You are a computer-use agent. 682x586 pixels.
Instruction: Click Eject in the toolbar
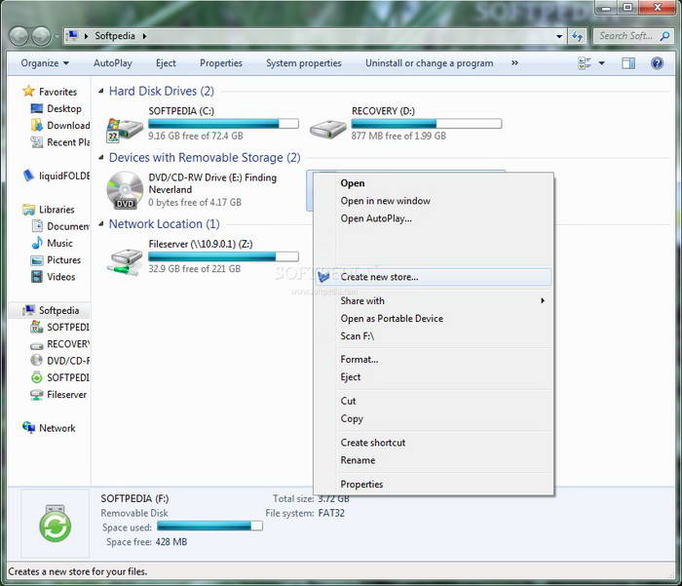click(x=166, y=63)
